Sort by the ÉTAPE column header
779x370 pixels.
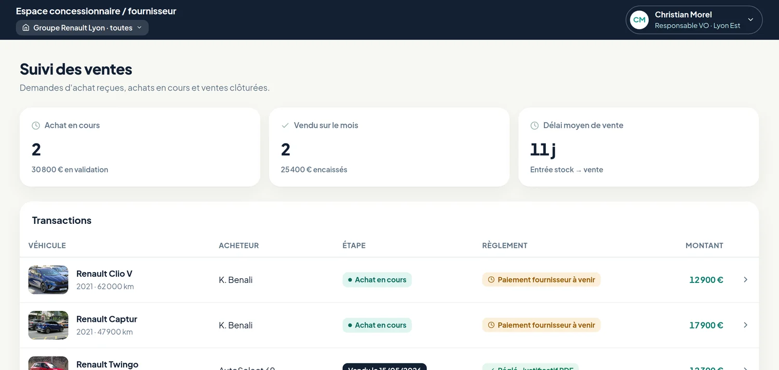(x=354, y=246)
